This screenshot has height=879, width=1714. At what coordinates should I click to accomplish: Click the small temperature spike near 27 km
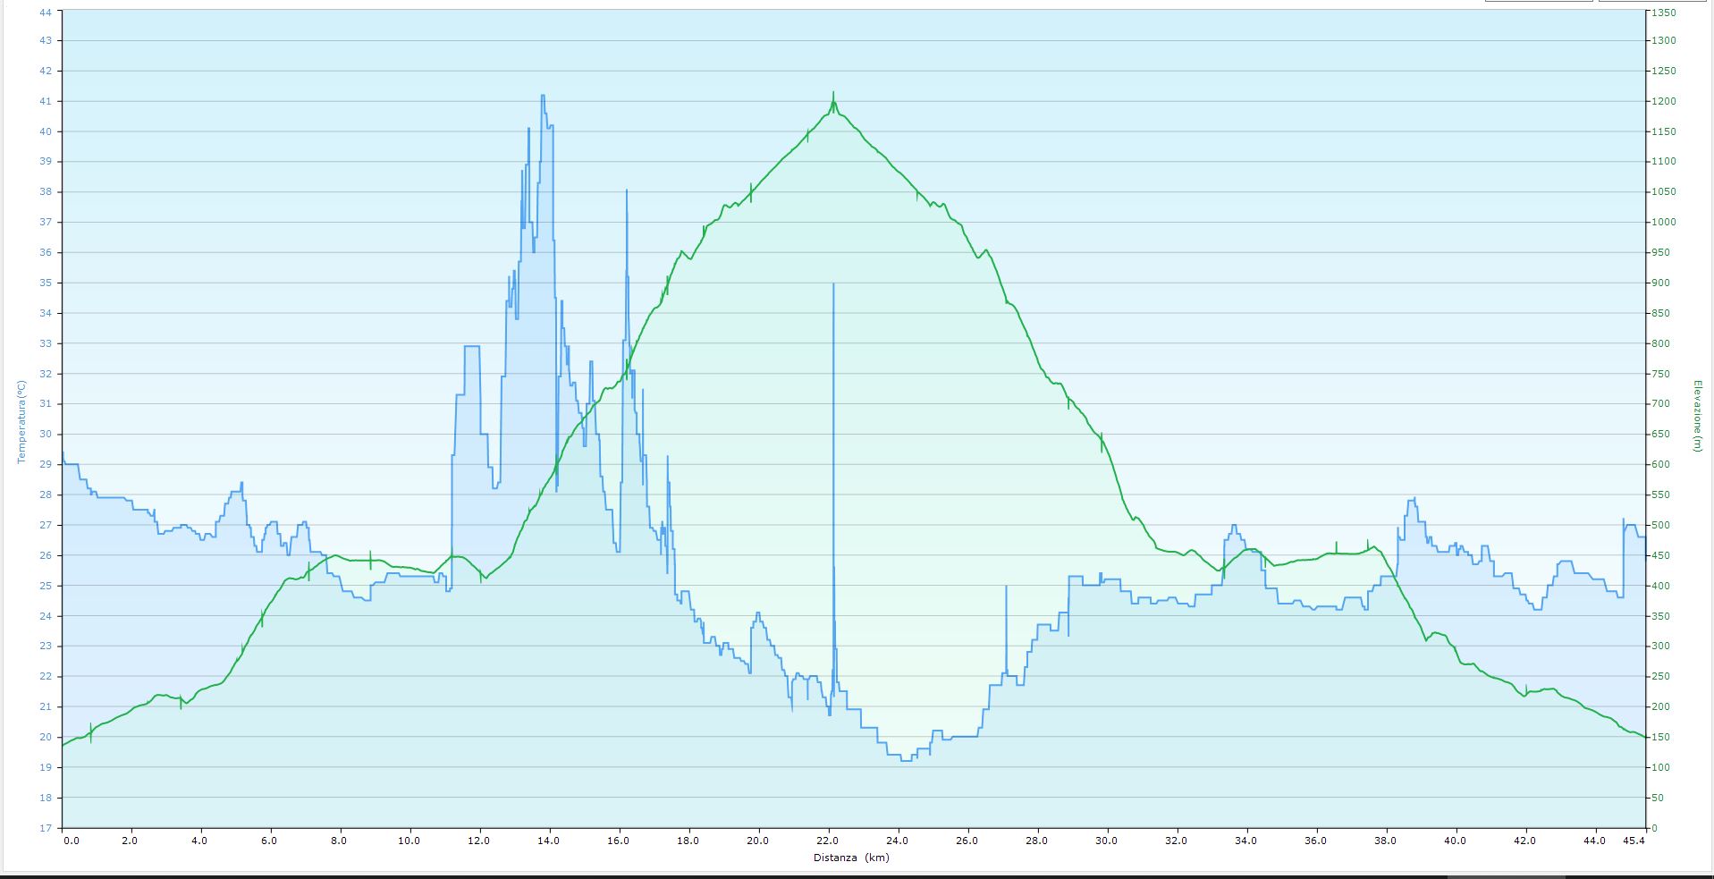pyautogui.click(x=1006, y=587)
